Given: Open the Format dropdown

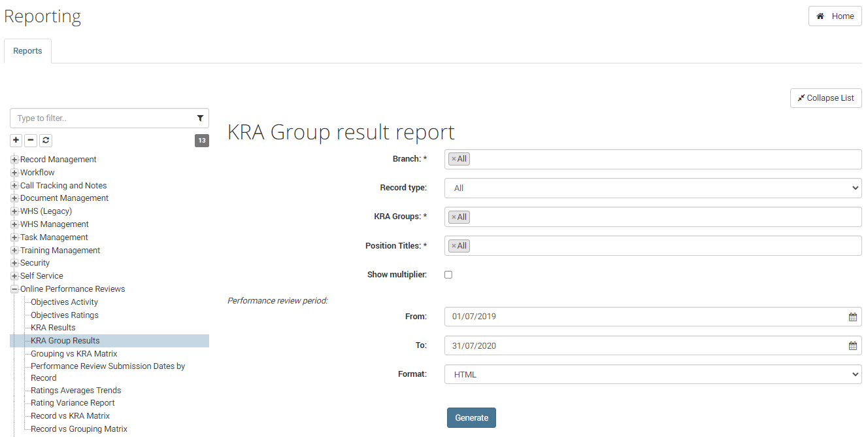Looking at the screenshot, I should [x=654, y=374].
